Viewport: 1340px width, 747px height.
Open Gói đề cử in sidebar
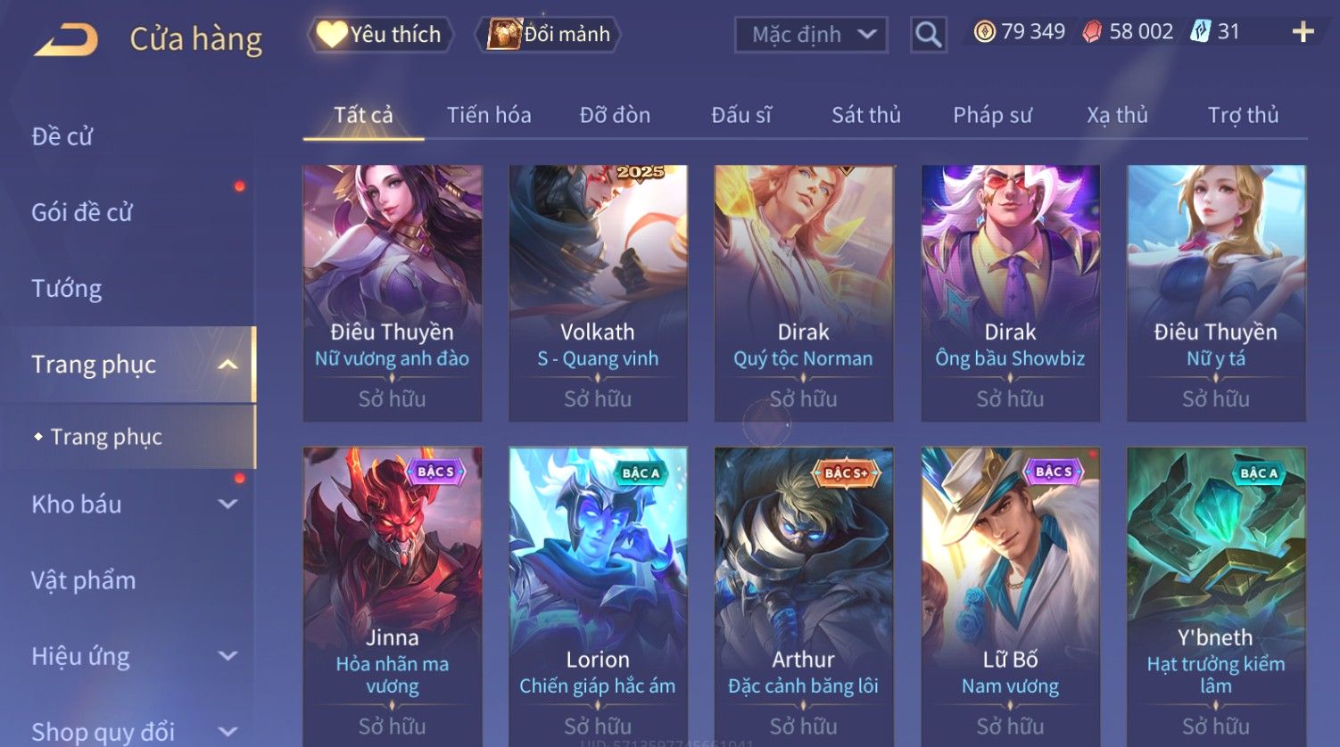tap(82, 212)
